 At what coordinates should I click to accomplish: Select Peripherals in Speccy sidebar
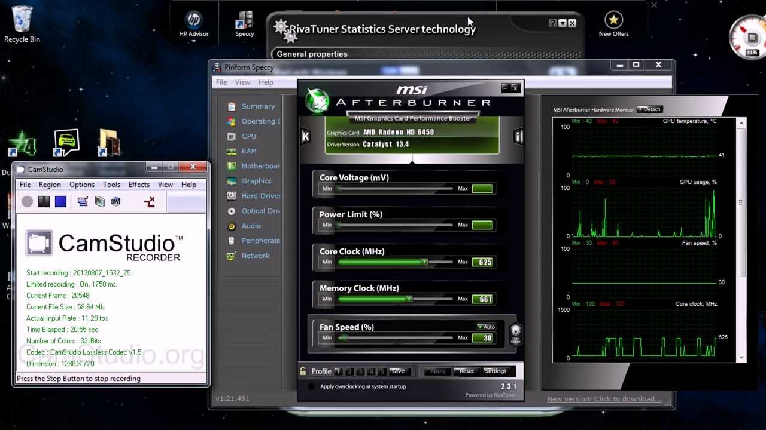pyautogui.click(x=253, y=241)
